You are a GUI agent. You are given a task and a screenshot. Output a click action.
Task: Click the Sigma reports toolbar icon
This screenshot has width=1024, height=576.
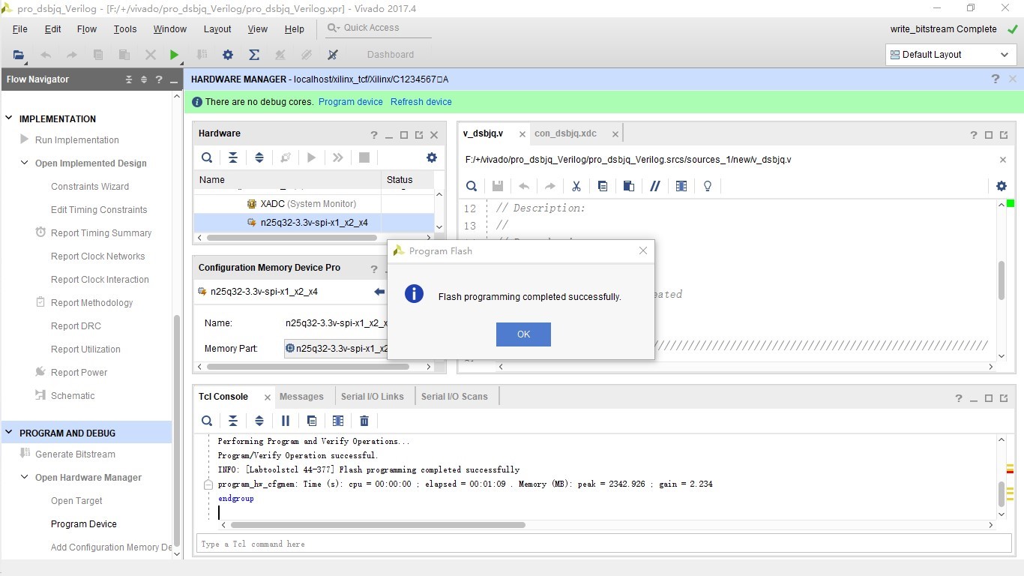(254, 55)
